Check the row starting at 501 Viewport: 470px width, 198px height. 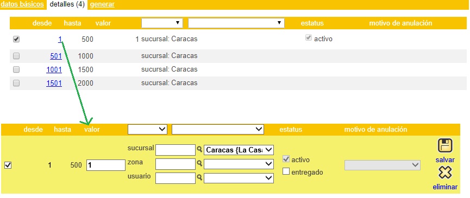click(16, 56)
